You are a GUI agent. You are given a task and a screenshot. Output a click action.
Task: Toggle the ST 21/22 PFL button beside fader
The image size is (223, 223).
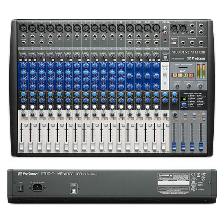pos(168,125)
